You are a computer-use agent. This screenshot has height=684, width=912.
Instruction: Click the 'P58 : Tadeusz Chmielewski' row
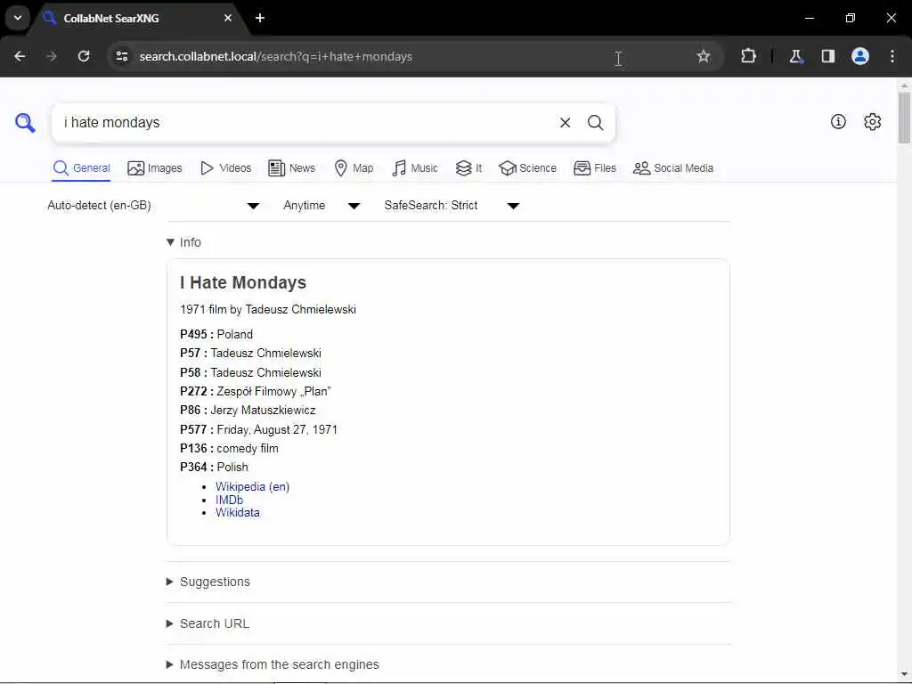pos(250,373)
